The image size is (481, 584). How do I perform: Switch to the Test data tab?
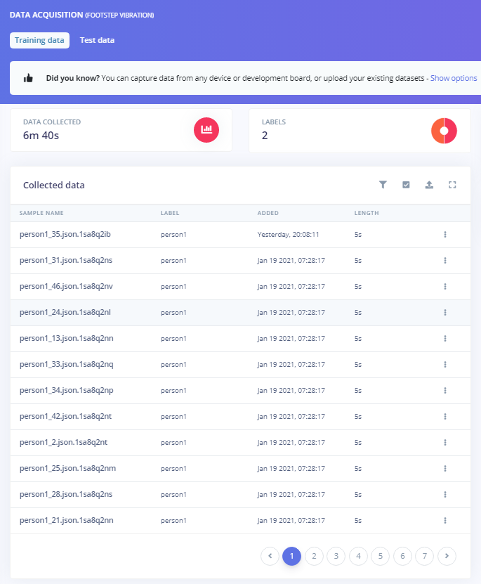coord(97,40)
